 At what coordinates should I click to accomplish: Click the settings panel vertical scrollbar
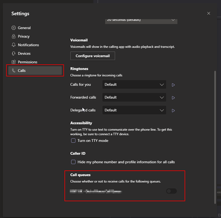tap(215, 137)
